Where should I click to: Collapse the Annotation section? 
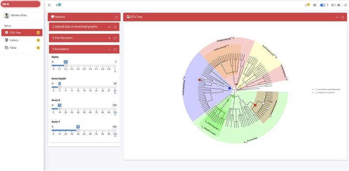tap(109, 49)
